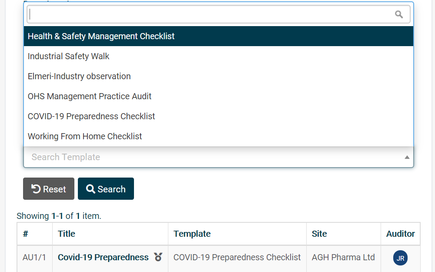Open the Covid-19 Preparedness audit title link
Screen dimensions: 435x272
103,257
